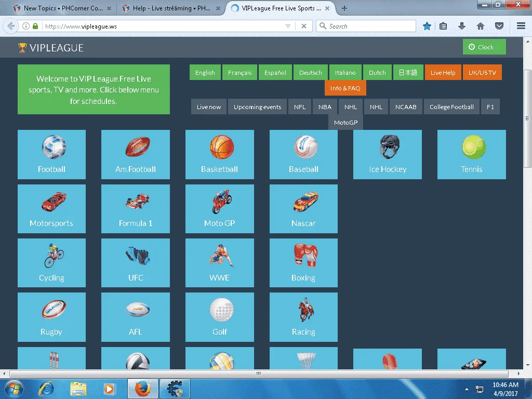Click the vertical page scrollbar thumb

(527, 118)
